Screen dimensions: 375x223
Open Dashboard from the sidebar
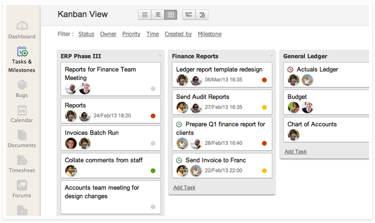tap(22, 30)
